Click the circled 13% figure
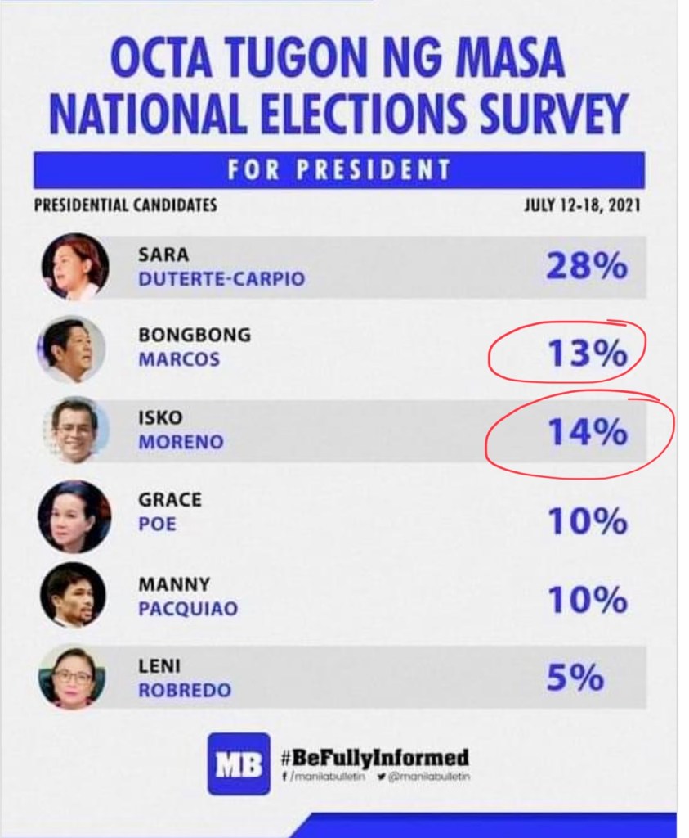 (586, 354)
